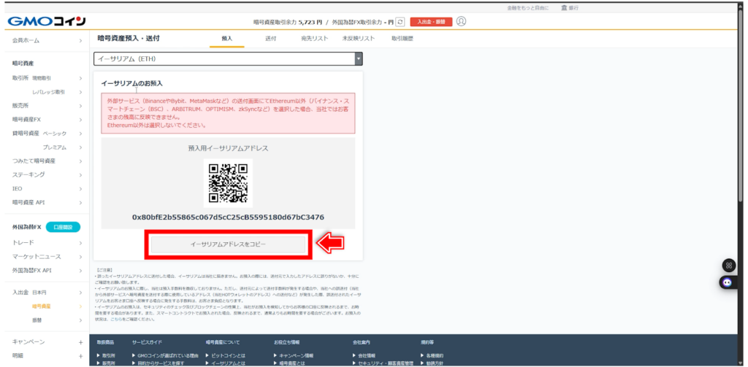748x367 pixels.
Task: Expand 明細 section with the plus icon
Action: (80, 355)
